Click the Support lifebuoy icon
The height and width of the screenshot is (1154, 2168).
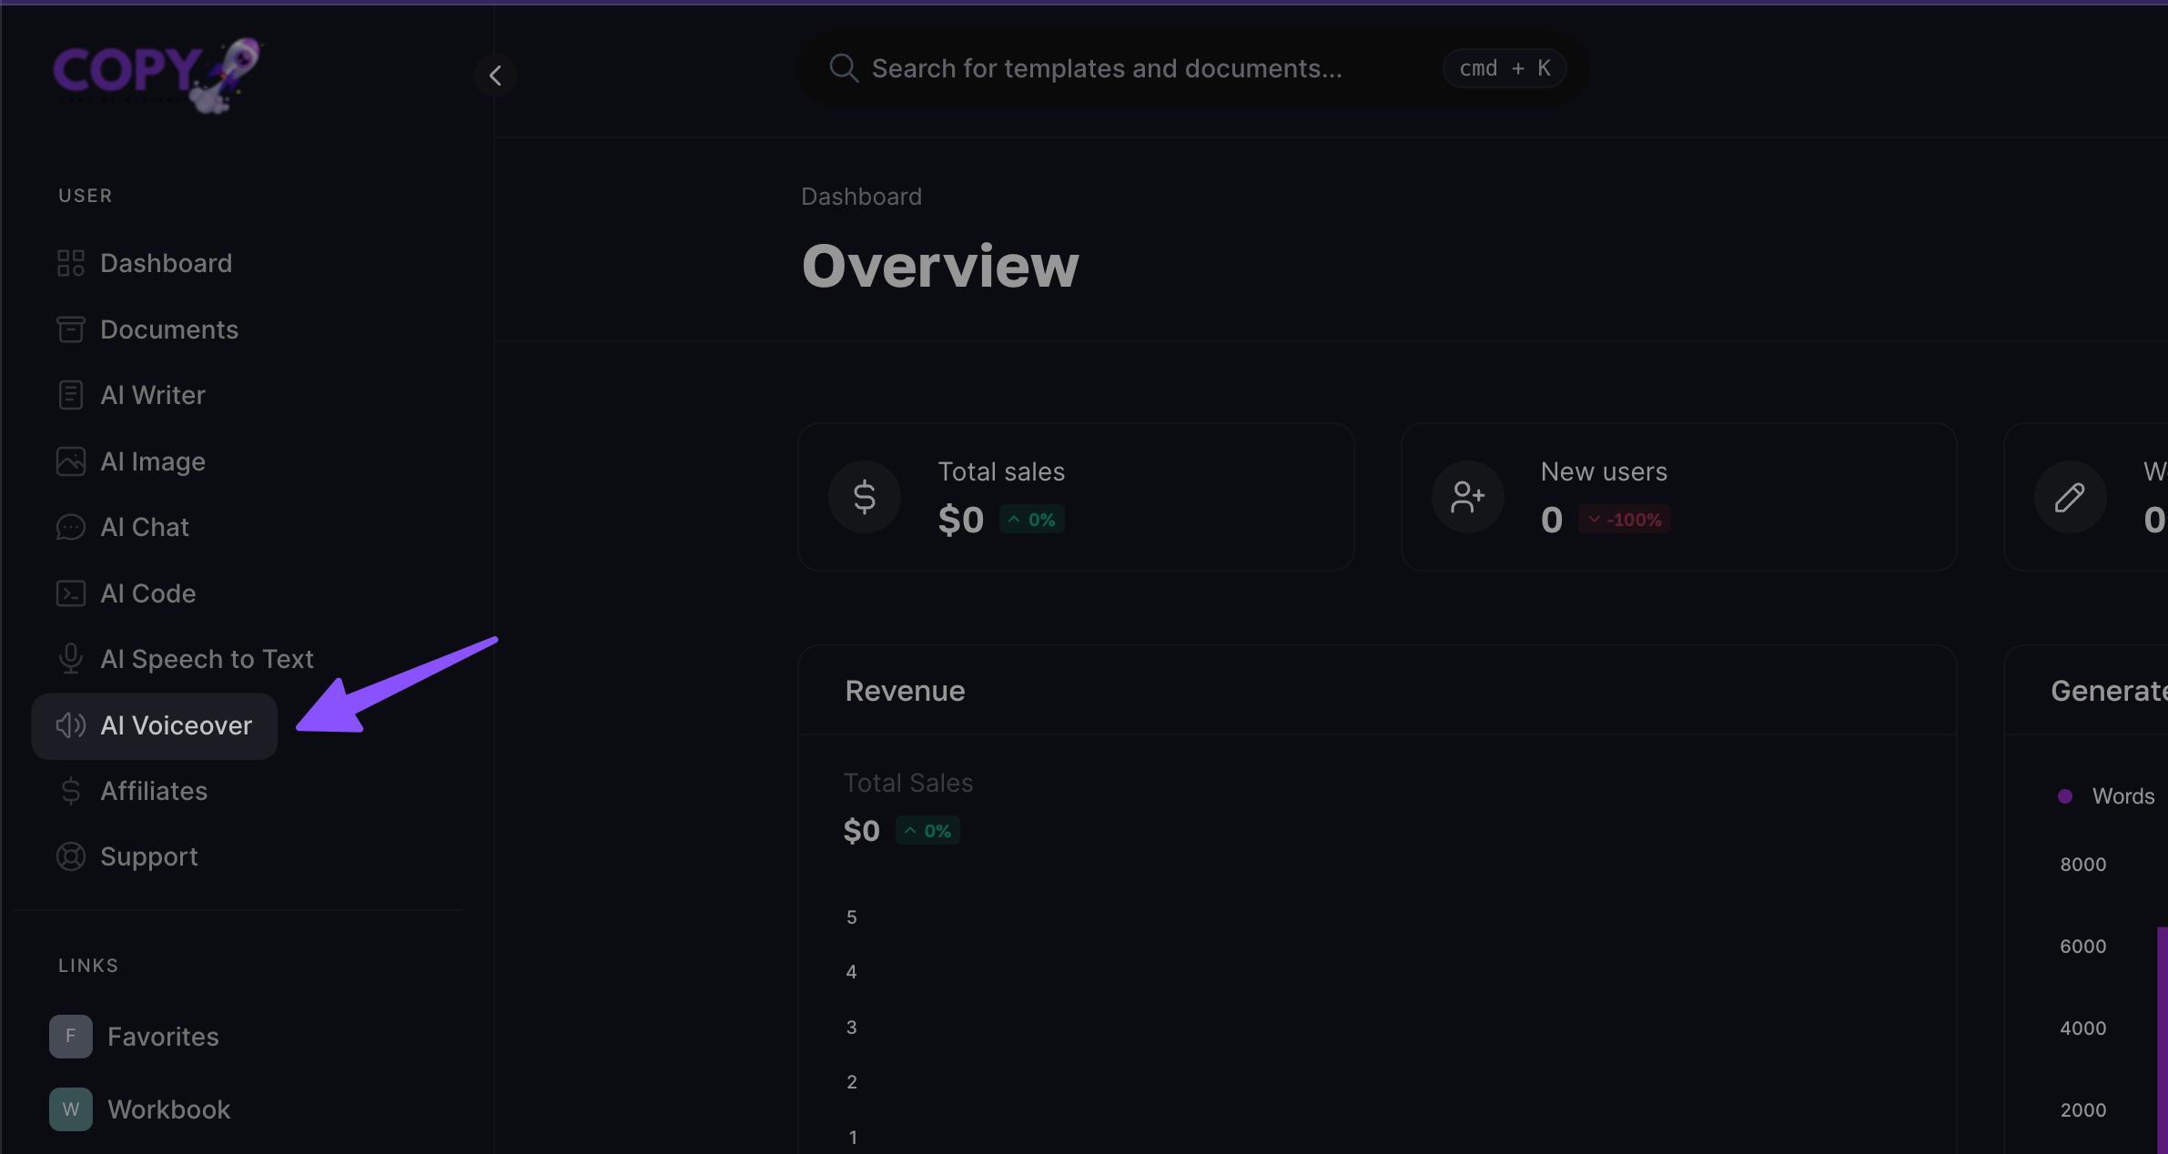(x=70, y=856)
